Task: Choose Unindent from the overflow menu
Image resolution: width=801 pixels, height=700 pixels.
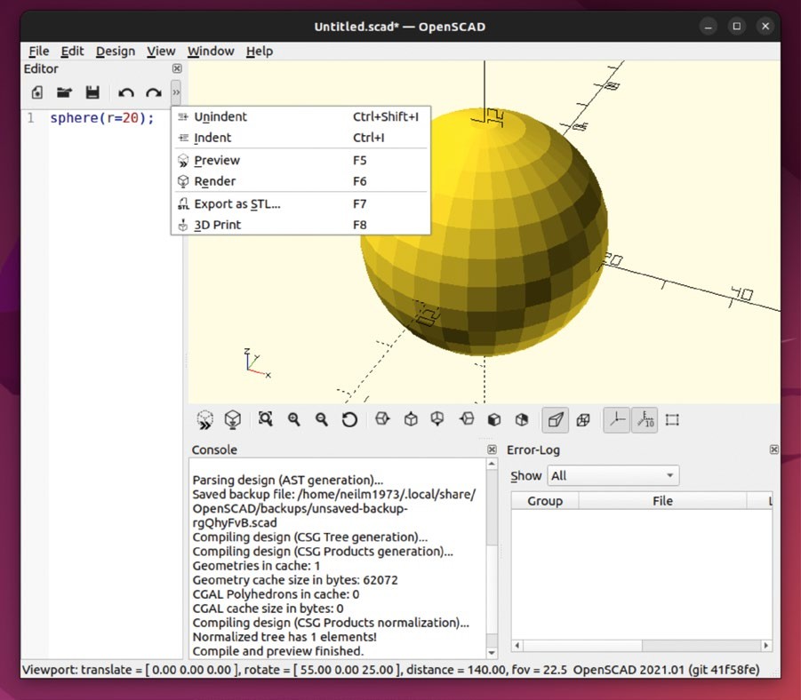Action: (300, 116)
